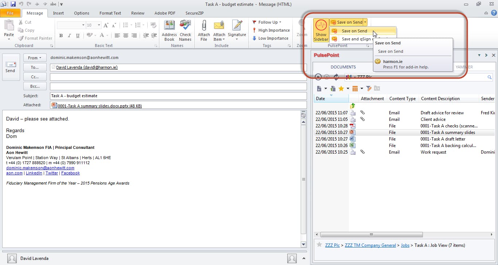Open the Follow Up dropdown
Image resolution: width=498 pixels, height=265 pixels.
click(267, 22)
